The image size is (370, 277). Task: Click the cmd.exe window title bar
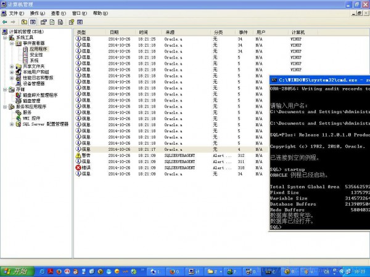click(x=319, y=80)
